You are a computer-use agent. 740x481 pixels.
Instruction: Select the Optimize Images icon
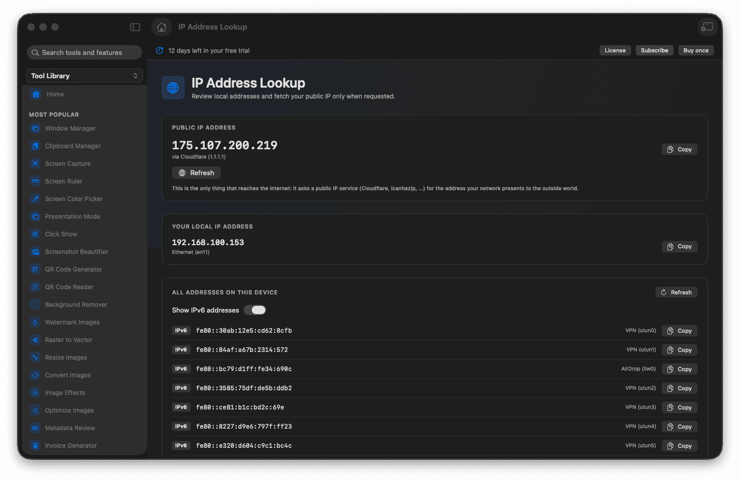pos(35,411)
